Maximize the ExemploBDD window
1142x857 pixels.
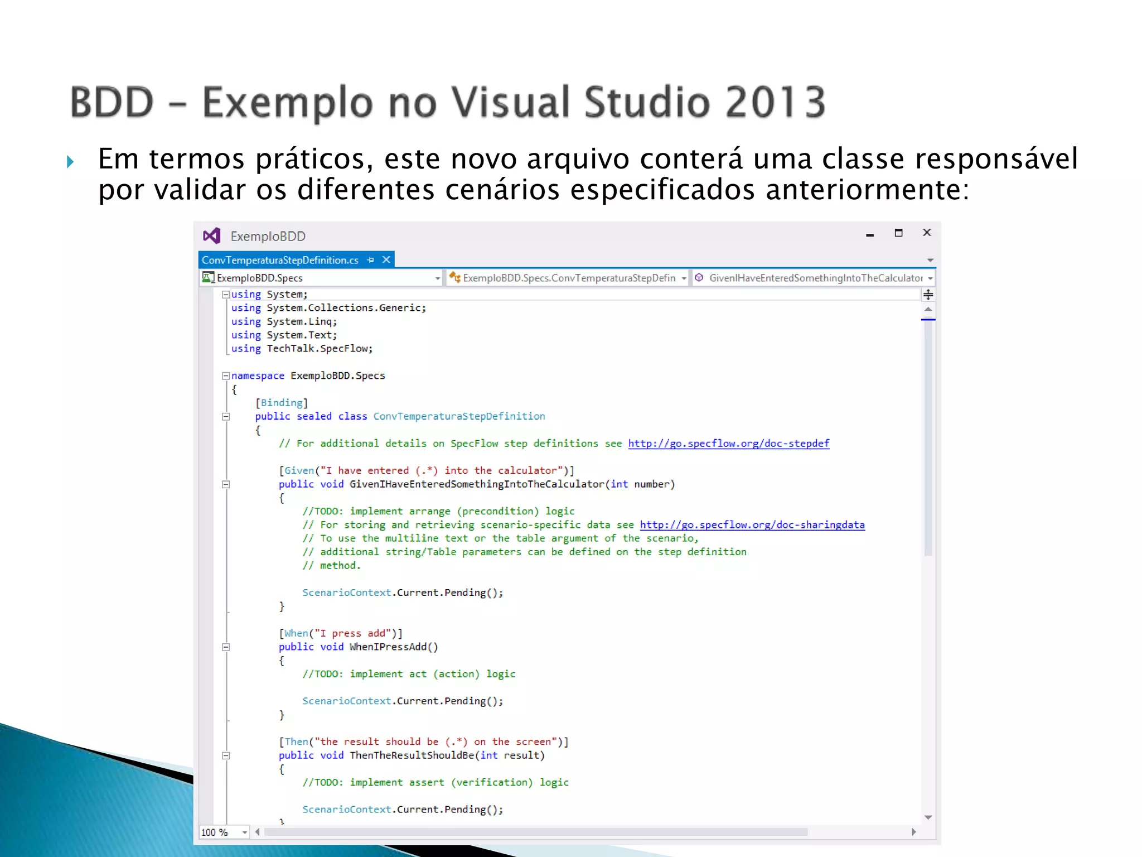click(898, 233)
